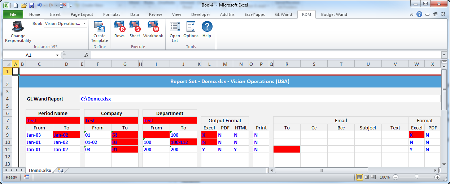Image resolution: width=450 pixels, height=184 pixels.
Task: Select the 100-112 Department To cell
Action: pyautogui.click(x=183, y=142)
